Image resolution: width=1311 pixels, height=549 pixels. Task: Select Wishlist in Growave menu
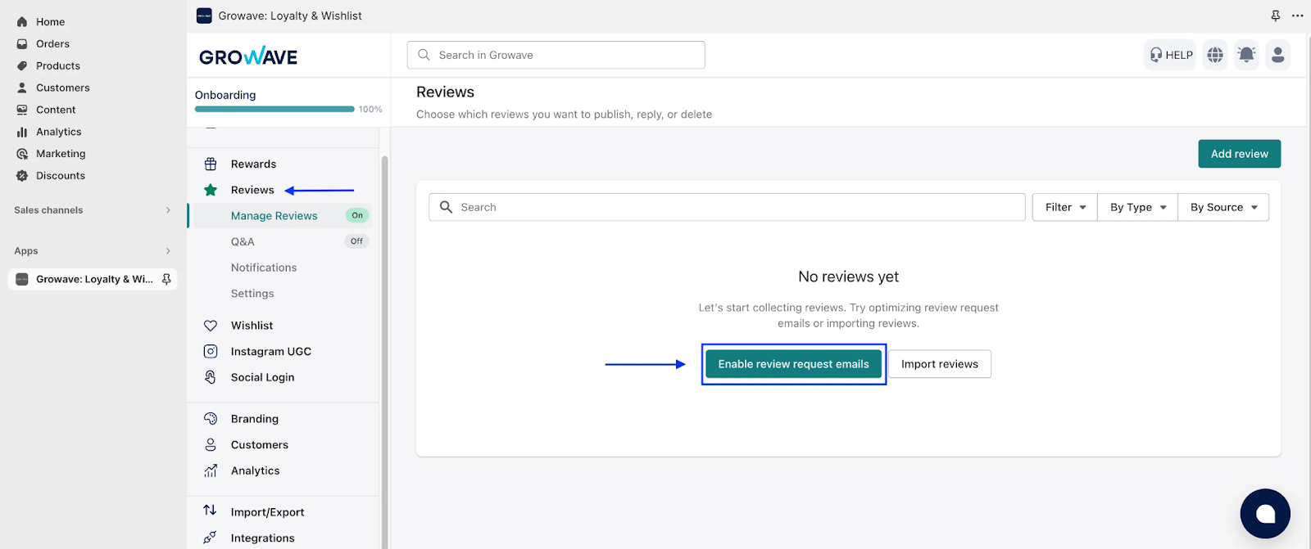coord(252,326)
